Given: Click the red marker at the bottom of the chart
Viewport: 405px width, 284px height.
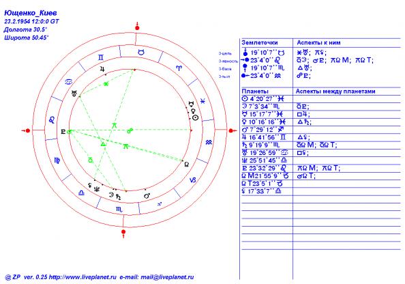Looking at the screenshot, I should pos(123,232).
